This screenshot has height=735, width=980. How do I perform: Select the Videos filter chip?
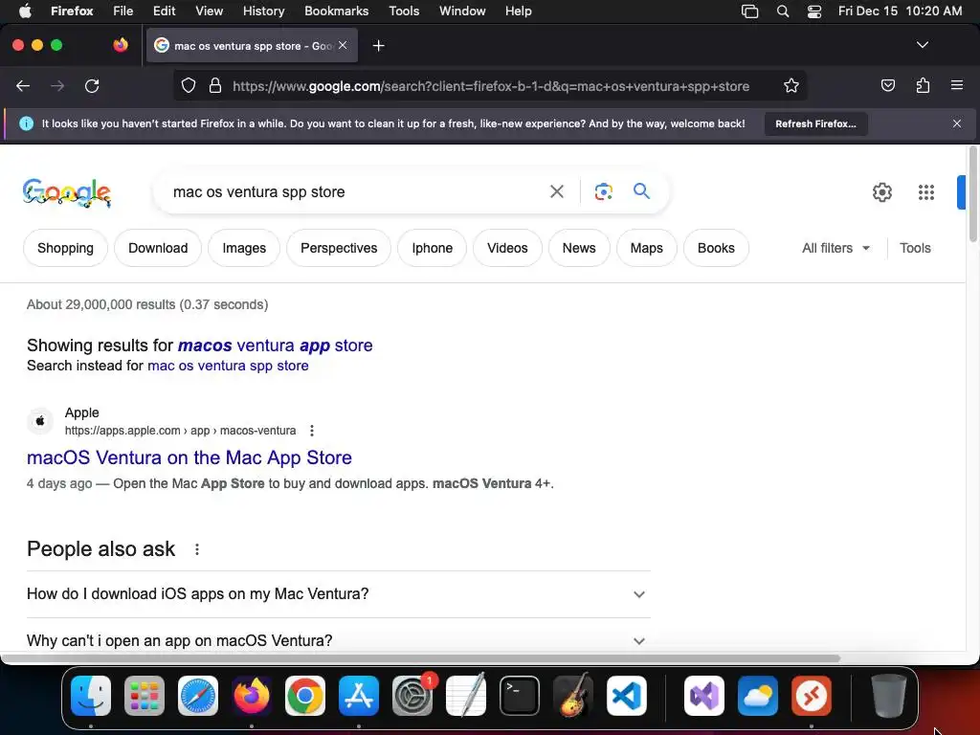tap(507, 248)
